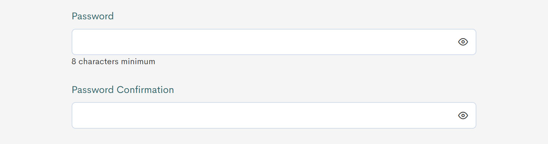This screenshot has width=548, height=144.
Task: Unmask the first password entry
Action: (x=463, y=42)
